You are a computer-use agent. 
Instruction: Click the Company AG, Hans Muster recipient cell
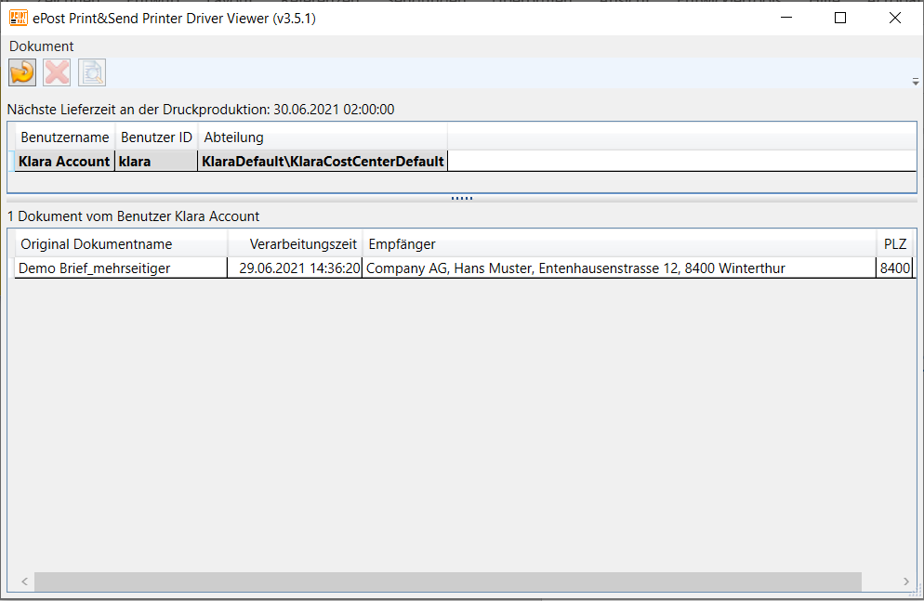(619, 268)
